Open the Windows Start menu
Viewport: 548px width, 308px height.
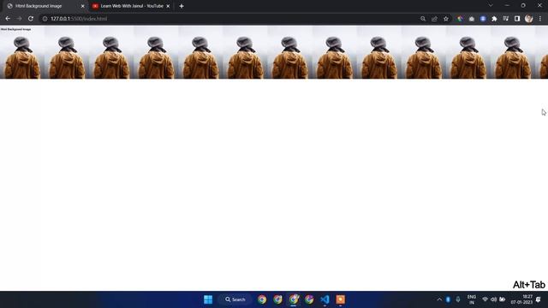pyautogui.click(x=208, y=299)
